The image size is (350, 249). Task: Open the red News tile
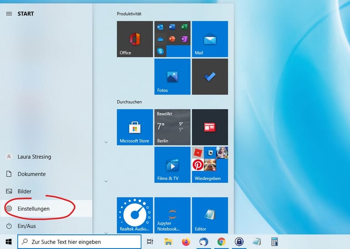210,127
